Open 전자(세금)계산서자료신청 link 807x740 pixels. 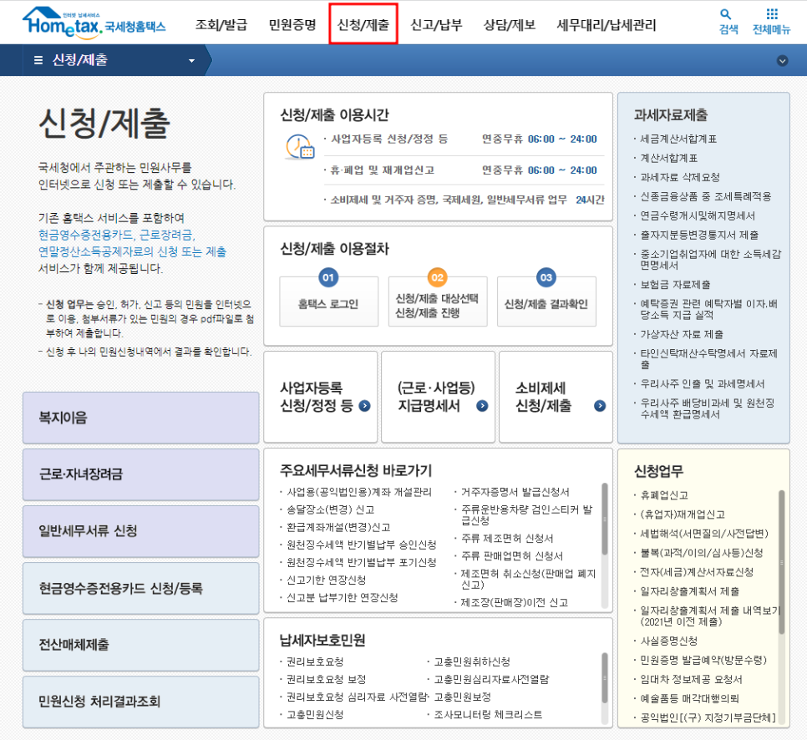(697, 572)
